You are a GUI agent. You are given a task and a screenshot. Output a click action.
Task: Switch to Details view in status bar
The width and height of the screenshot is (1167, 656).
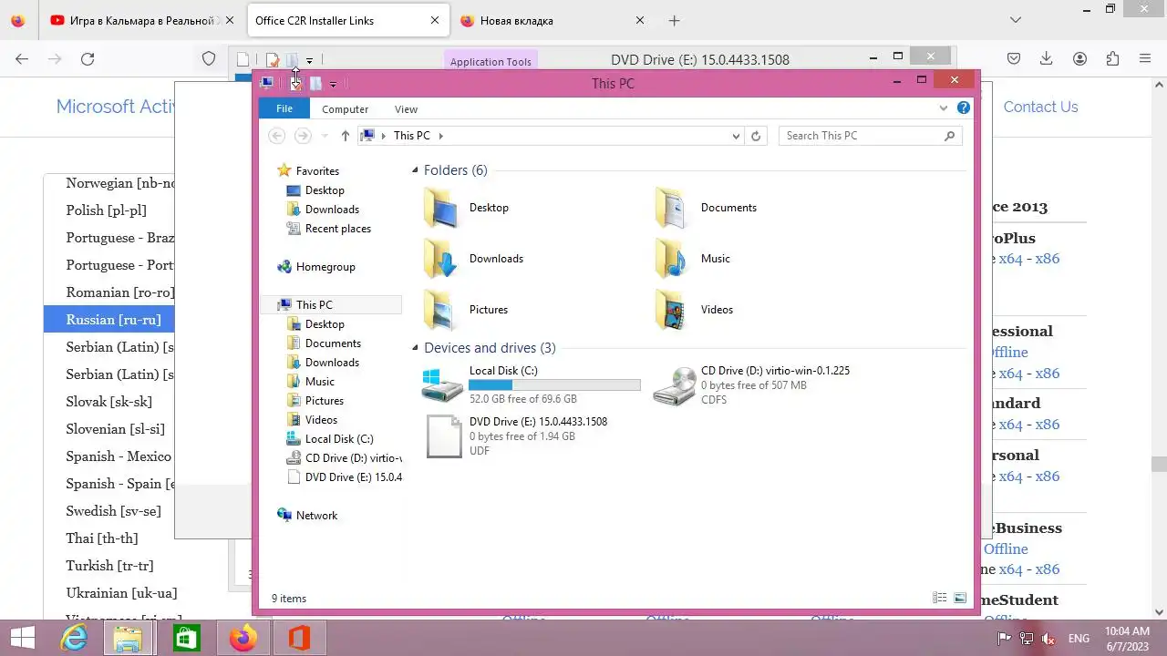(940, 599)
